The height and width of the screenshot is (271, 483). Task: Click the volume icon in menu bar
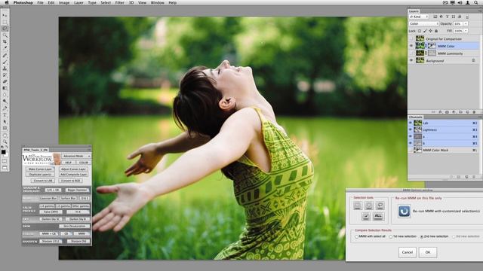[460, 3]
